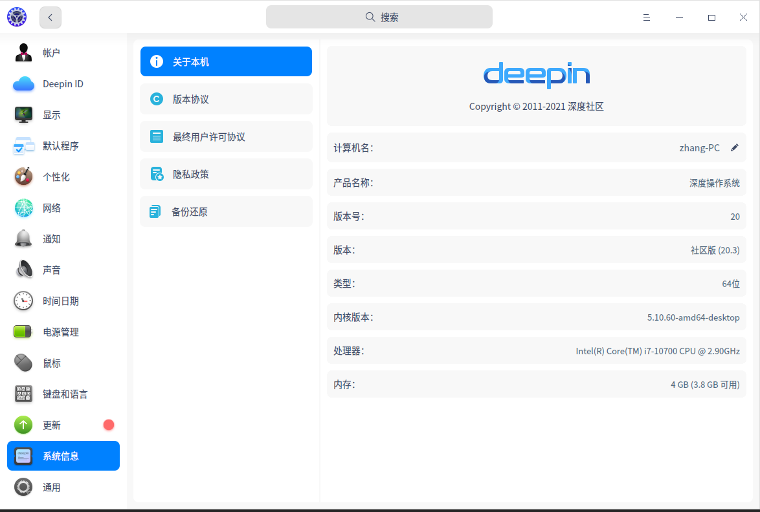Open 显示 display settings icon
The height and width of the screenshot is (512, 760).
(23, 114)
